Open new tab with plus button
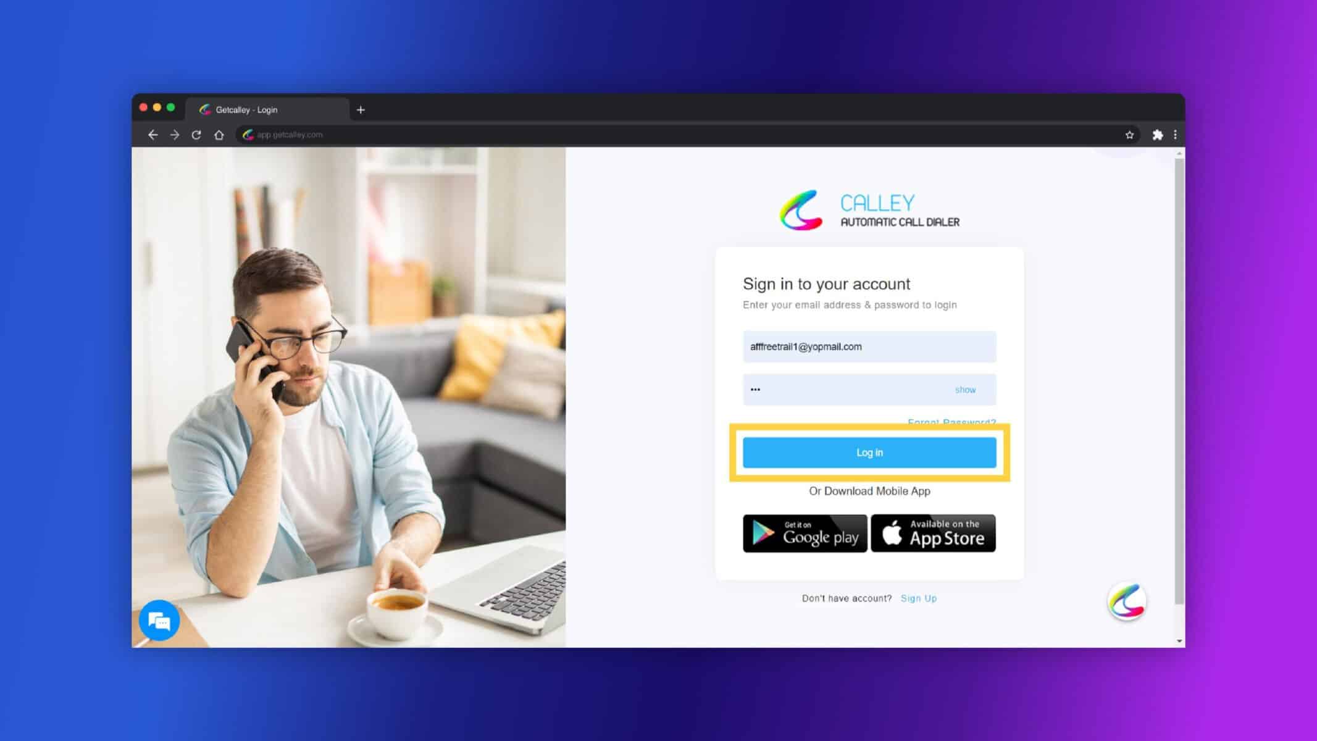1317x741 pixels. click(x=361, y=109)
